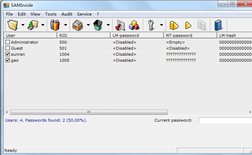
Task: Click Administrator's LM-hash zeros value
Action: coord(236,42)
